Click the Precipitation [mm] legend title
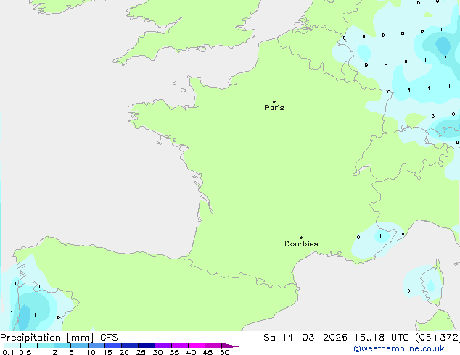 [46, 337]
